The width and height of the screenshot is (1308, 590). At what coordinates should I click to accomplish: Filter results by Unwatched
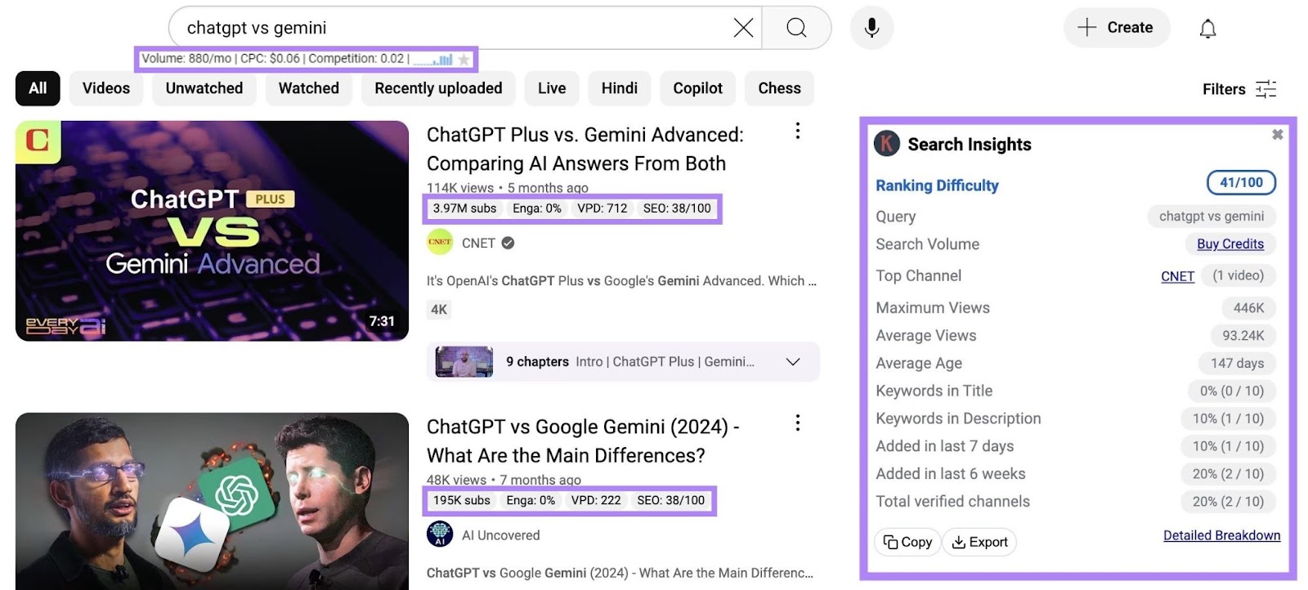click(204, 88)
